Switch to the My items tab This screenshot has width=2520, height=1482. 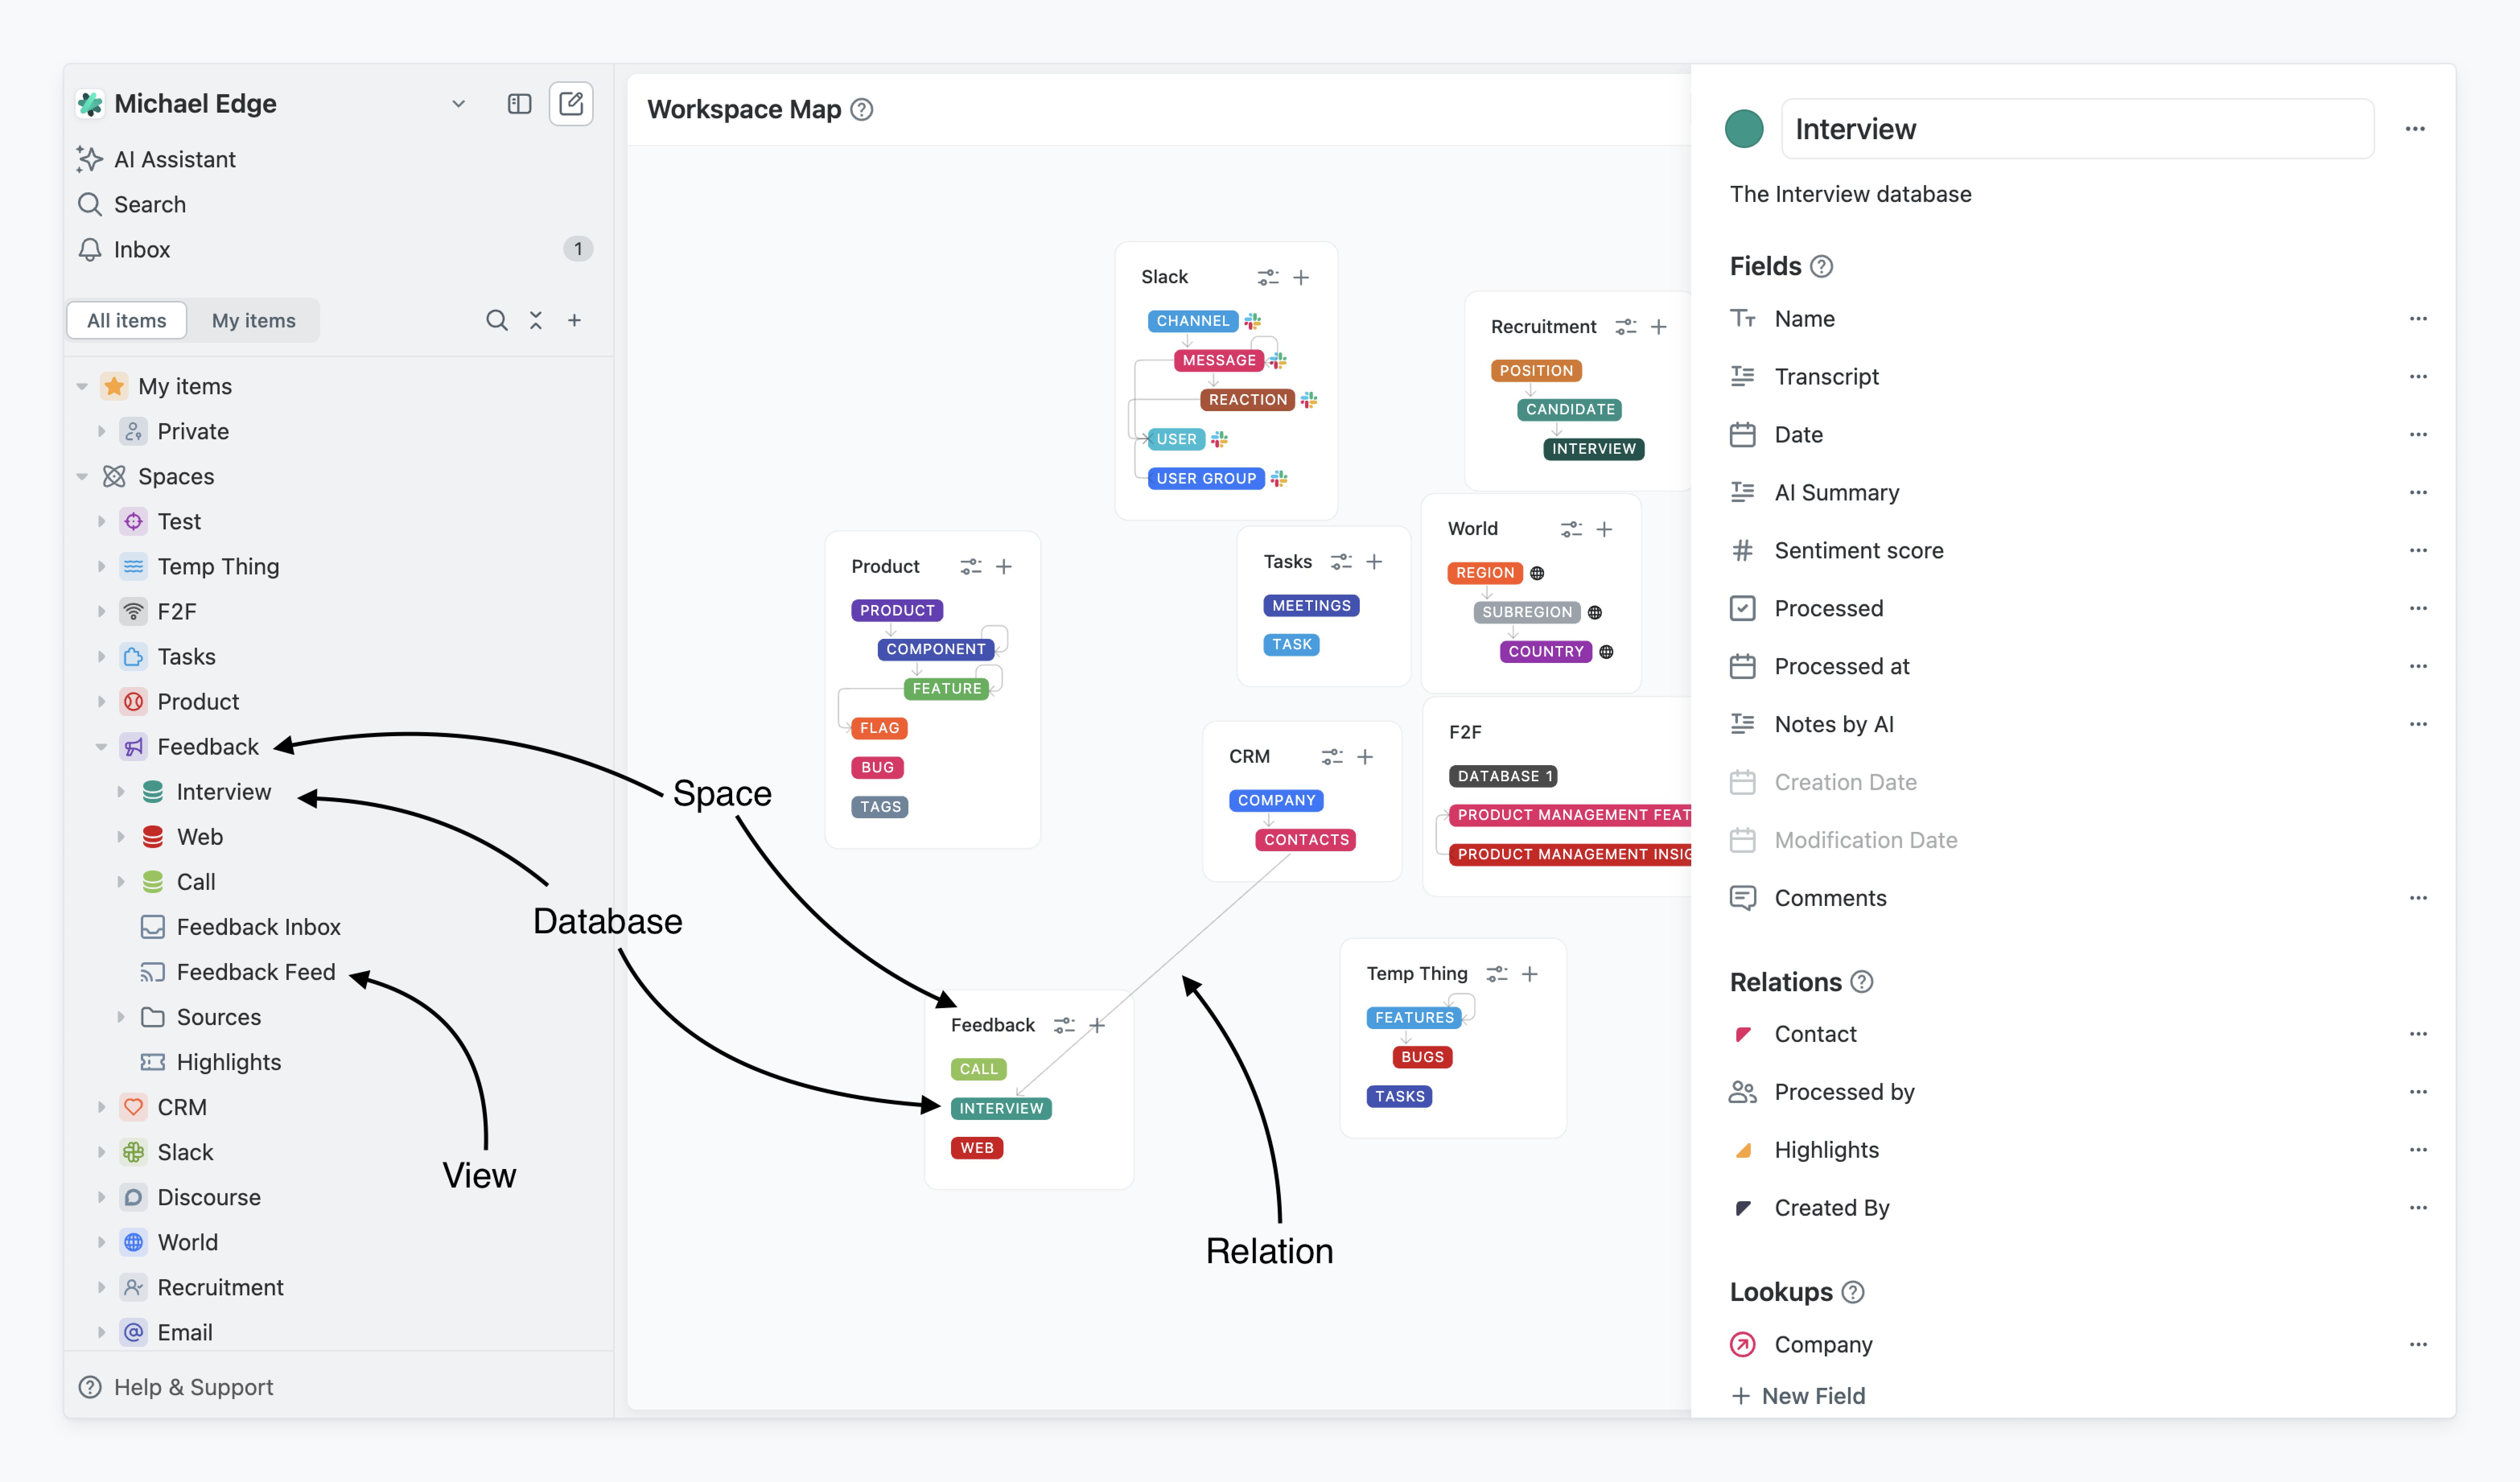253,320
